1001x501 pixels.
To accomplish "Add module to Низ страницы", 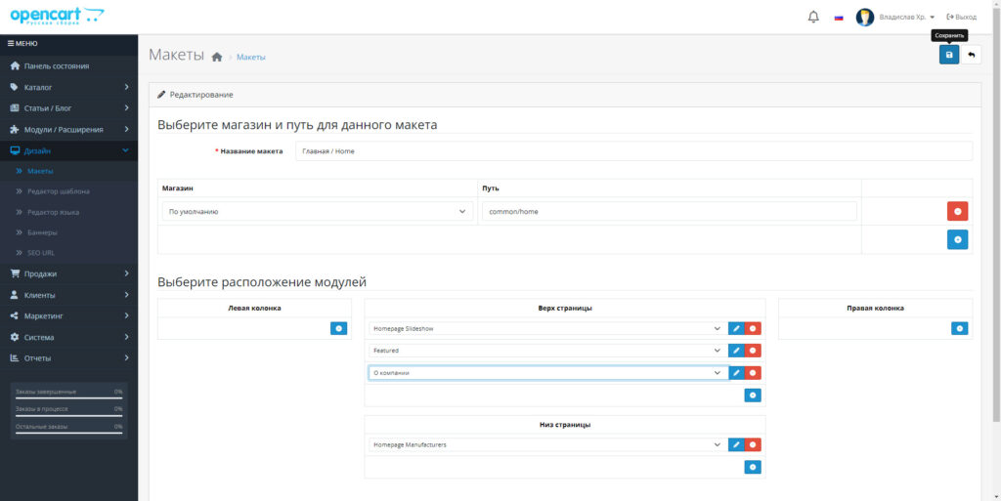I will (x=753, y=467).
